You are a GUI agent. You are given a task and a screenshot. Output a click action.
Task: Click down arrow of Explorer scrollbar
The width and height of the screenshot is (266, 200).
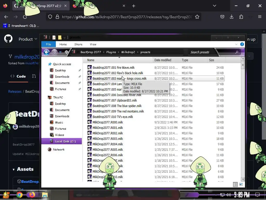[x=243, y=179]
